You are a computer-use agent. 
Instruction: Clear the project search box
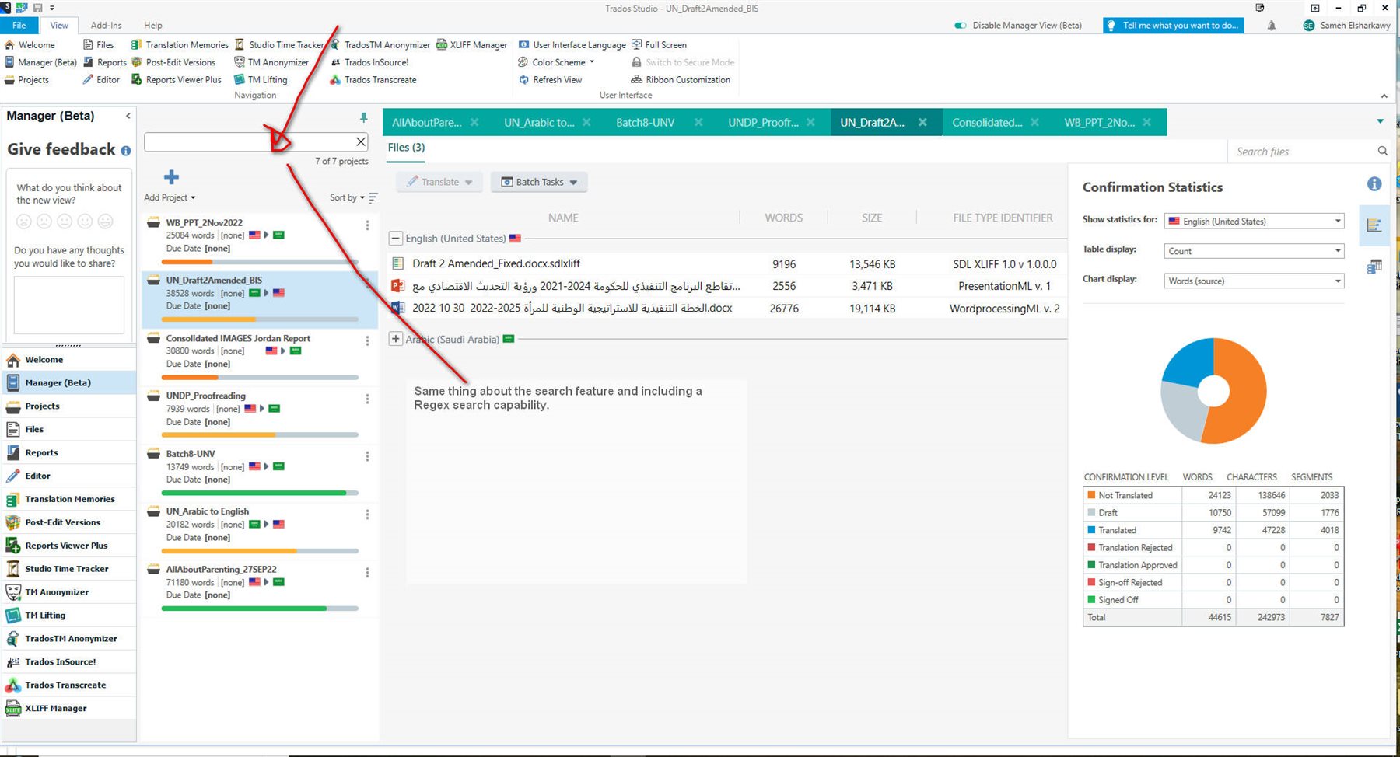(x=361, y=141)
